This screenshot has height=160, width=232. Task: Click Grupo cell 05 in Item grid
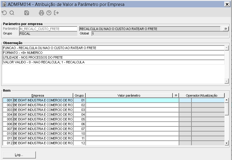(x=79, y=119)
